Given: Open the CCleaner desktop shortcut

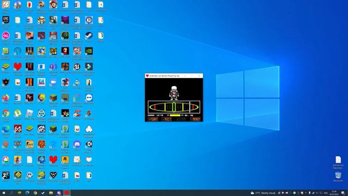Looking at the screenshot, I should (77, 113).
